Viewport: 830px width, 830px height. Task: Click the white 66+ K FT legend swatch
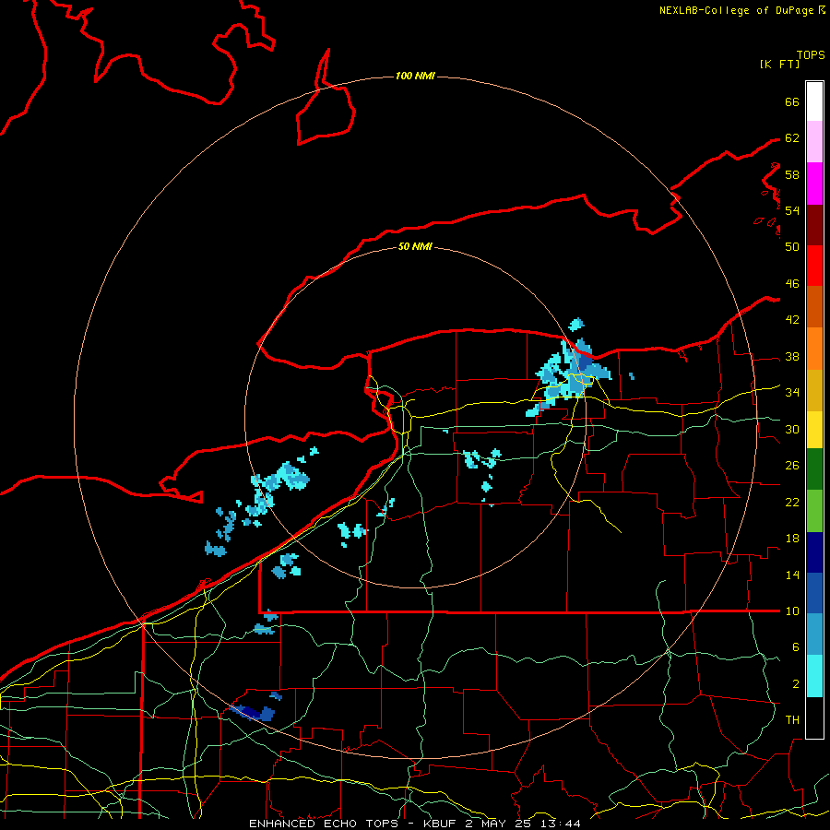point(814,101)
